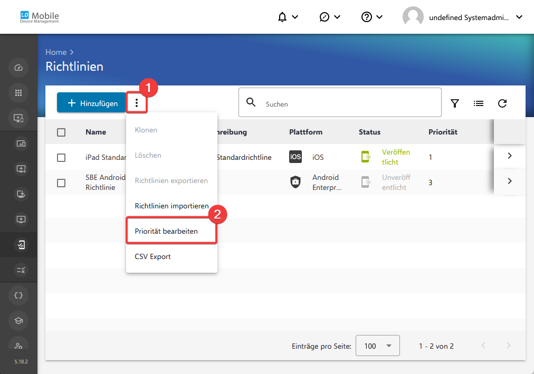Sort by Priorität column header
Image resolution: width=534 pixels, height=374 pixels.
tap(443, 132)
